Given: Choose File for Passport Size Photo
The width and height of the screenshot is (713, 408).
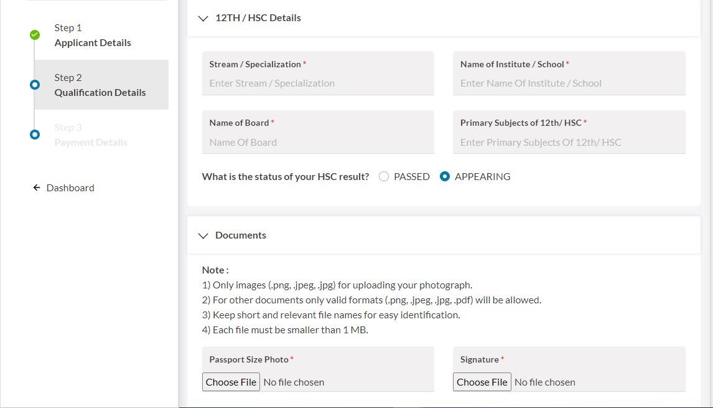Looking at the screenshot, I should (231, 382).
